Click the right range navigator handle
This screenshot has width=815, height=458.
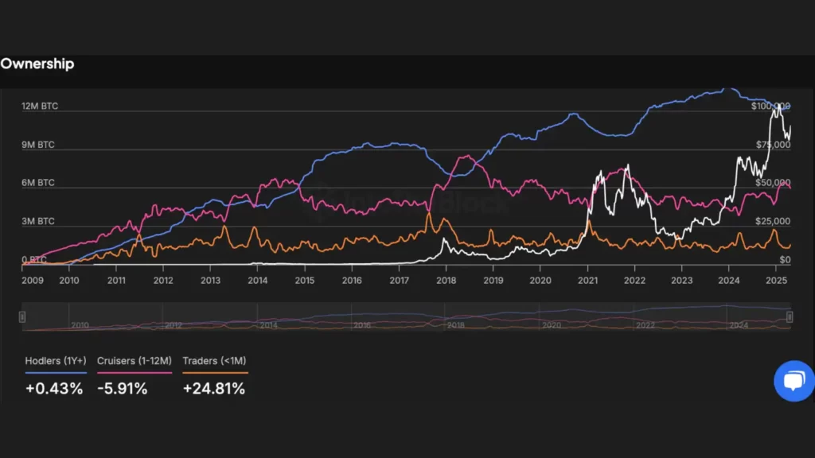790,317
